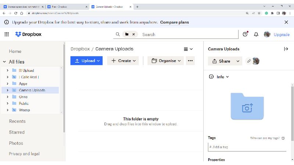Viewport: 294px width, 165px height.
Task: Click the member avatar beside Share
Action: point(256,61)
